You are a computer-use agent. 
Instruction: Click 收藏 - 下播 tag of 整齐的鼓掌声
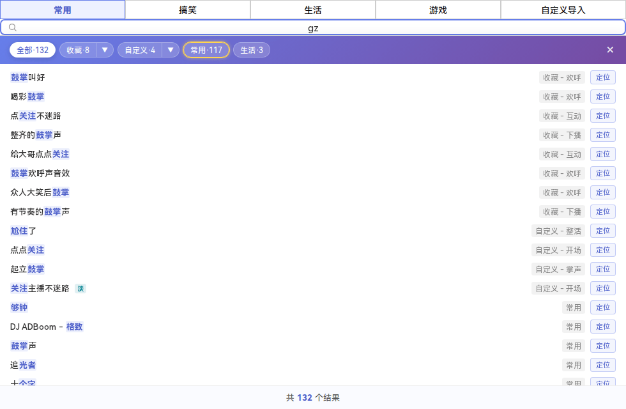[561, 135]
